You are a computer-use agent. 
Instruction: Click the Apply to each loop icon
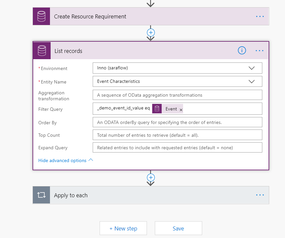41,195
